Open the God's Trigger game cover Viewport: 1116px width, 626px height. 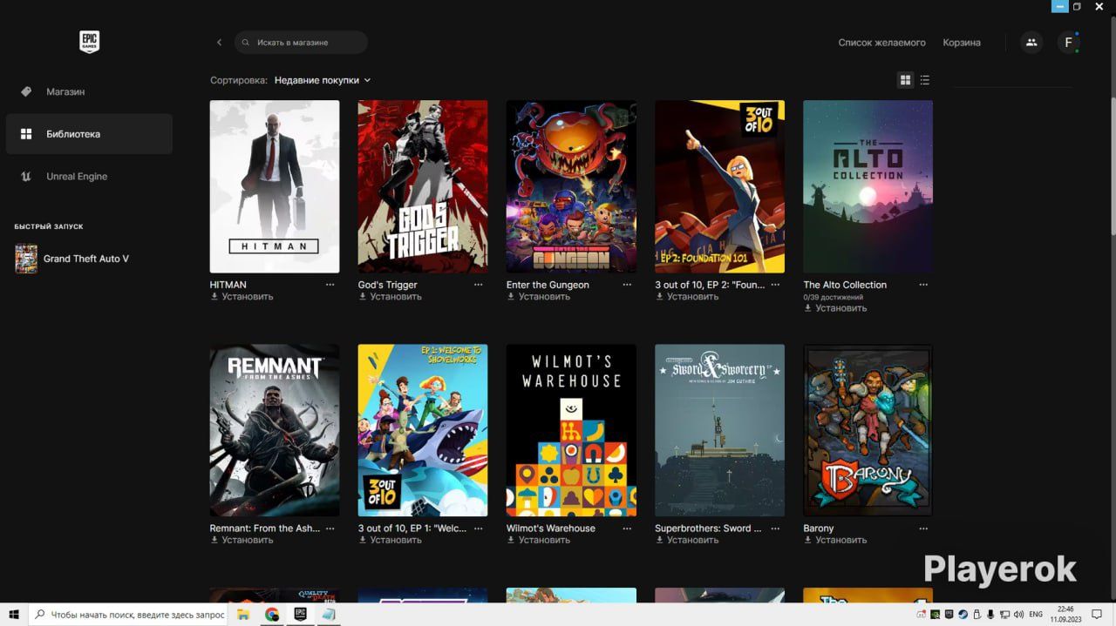pos(423,186)
